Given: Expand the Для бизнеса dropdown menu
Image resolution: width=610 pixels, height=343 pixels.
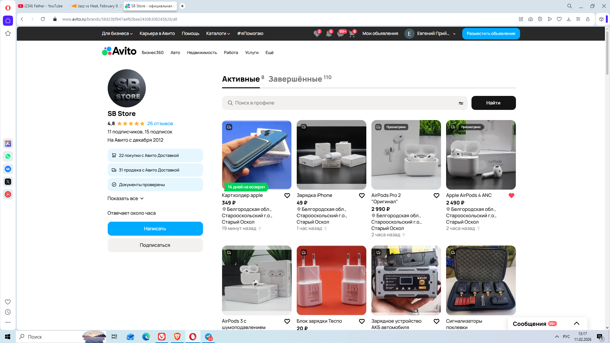Looking at the screenshot, I should click(x=117, y=33).
